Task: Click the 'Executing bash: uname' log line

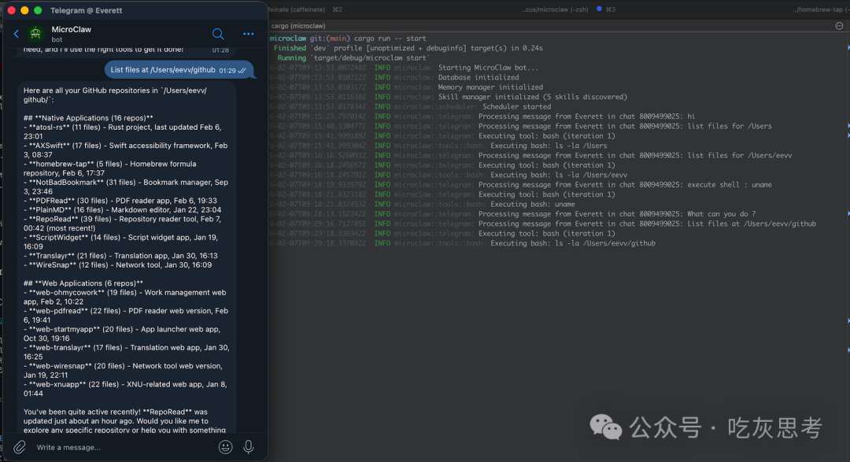Action: [423, 205]
